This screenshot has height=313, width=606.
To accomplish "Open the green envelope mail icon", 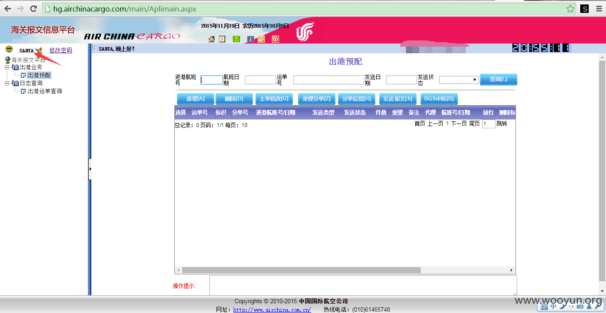I will point(236,39).
